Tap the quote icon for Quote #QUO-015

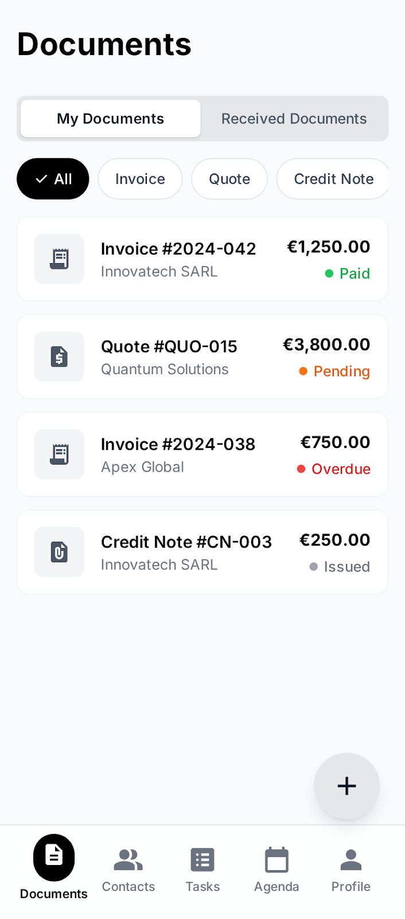tap(59, 357)
